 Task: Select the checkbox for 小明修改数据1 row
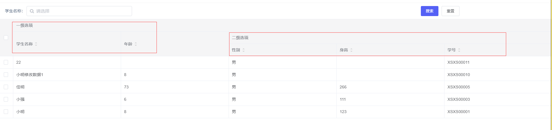[6, 75]
